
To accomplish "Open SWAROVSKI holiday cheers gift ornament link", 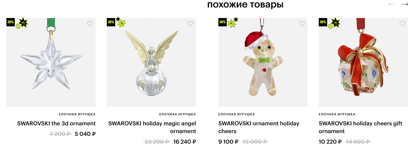I will coord(361,127).
